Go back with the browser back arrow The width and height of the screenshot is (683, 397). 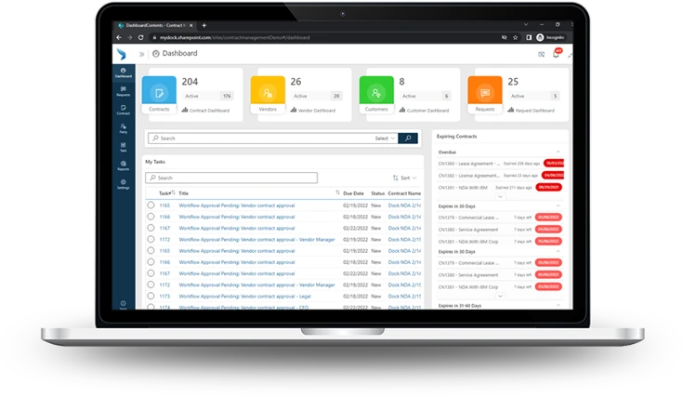tap(119, 37)
